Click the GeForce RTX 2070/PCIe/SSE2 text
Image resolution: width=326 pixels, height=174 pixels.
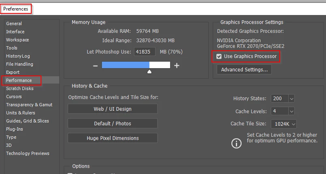point(250,46)
